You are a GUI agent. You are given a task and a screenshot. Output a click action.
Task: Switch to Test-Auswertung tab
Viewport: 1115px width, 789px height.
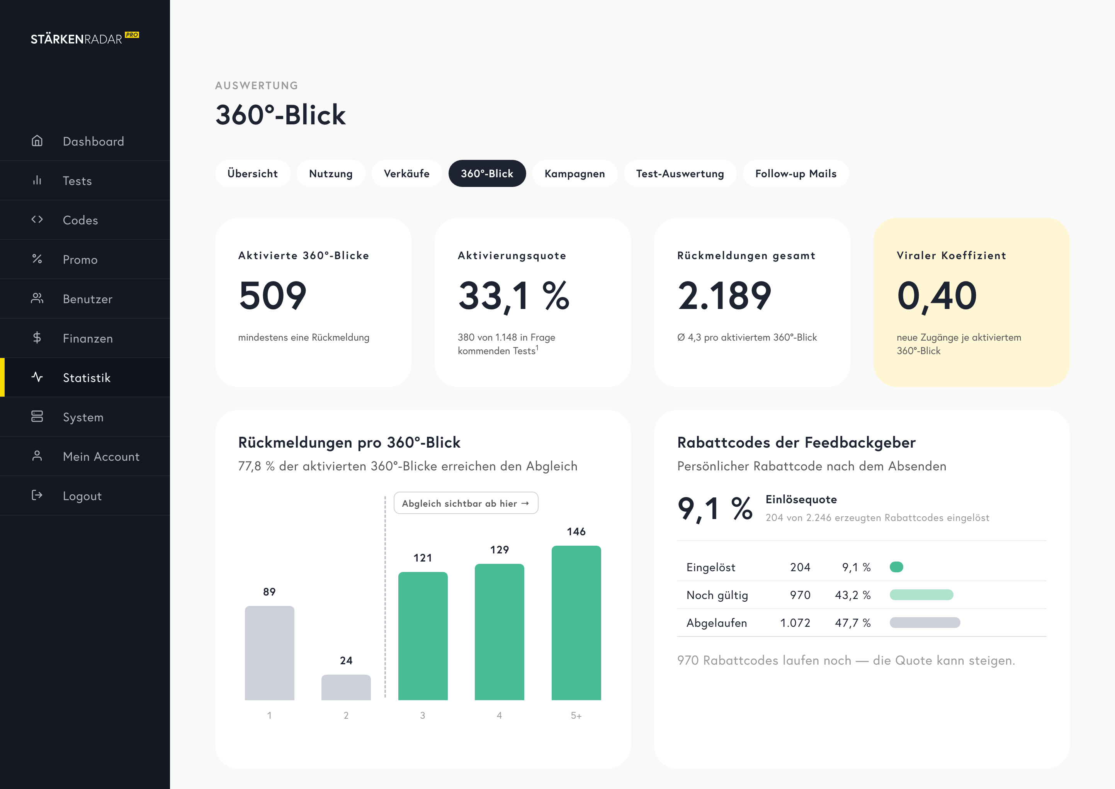(680, 173)
